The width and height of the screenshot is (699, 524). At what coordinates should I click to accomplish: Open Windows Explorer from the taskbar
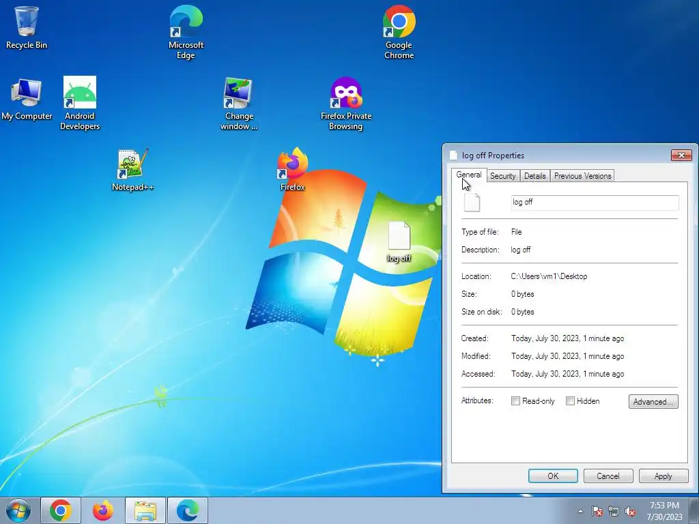145,510
